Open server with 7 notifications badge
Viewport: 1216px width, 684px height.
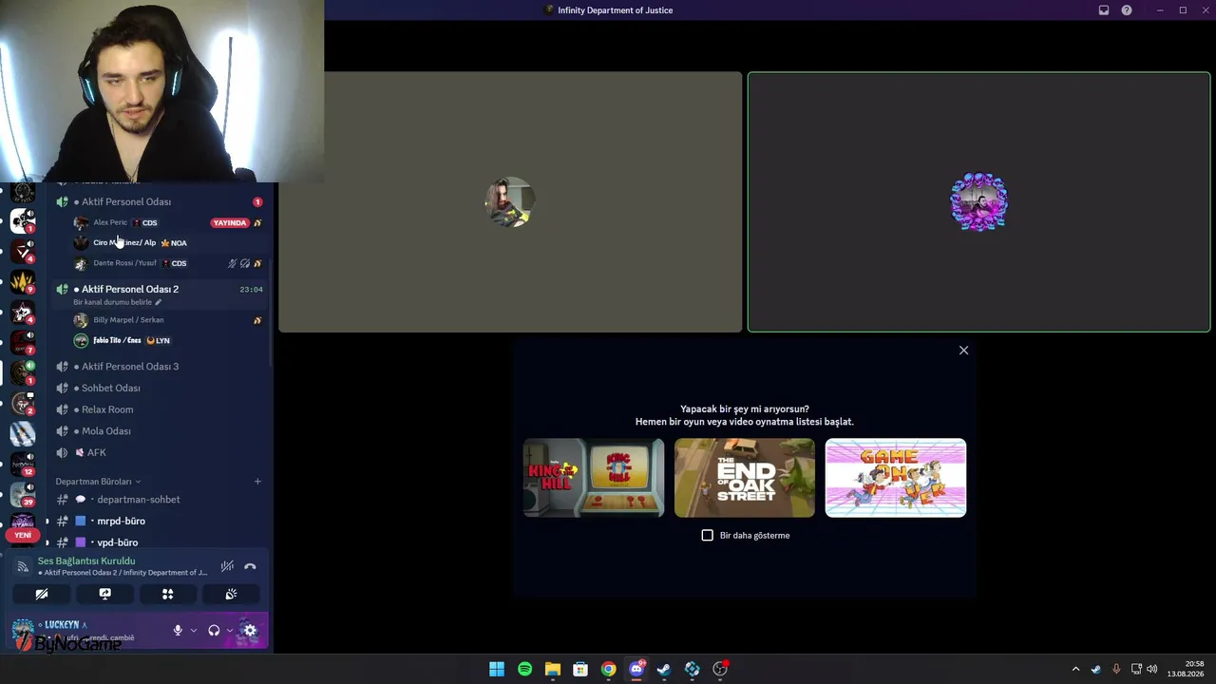coord(23,342)
